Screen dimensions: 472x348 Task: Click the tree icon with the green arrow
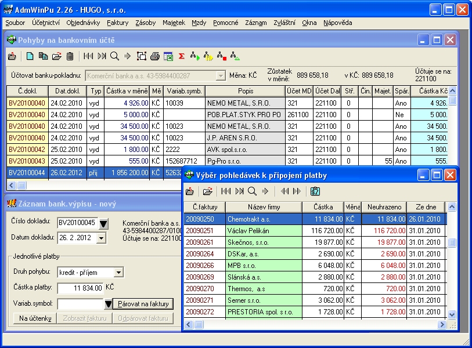(x=194, y=56)
